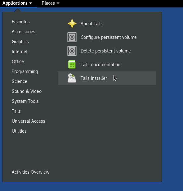Choose the Office category
This screenshot has height=191, width=183.
pyautogui.click(x=18, y=61)
